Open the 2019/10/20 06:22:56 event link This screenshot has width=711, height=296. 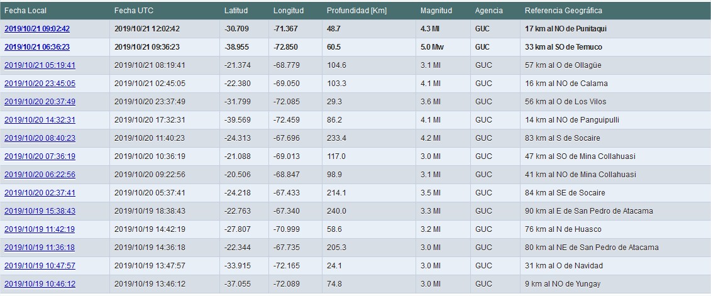[x=40, y=175]
